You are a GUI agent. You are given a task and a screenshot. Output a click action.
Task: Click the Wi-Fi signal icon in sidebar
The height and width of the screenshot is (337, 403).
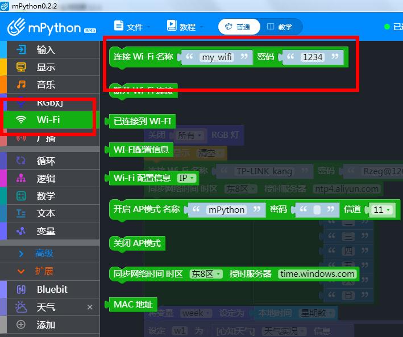[21, 120]
